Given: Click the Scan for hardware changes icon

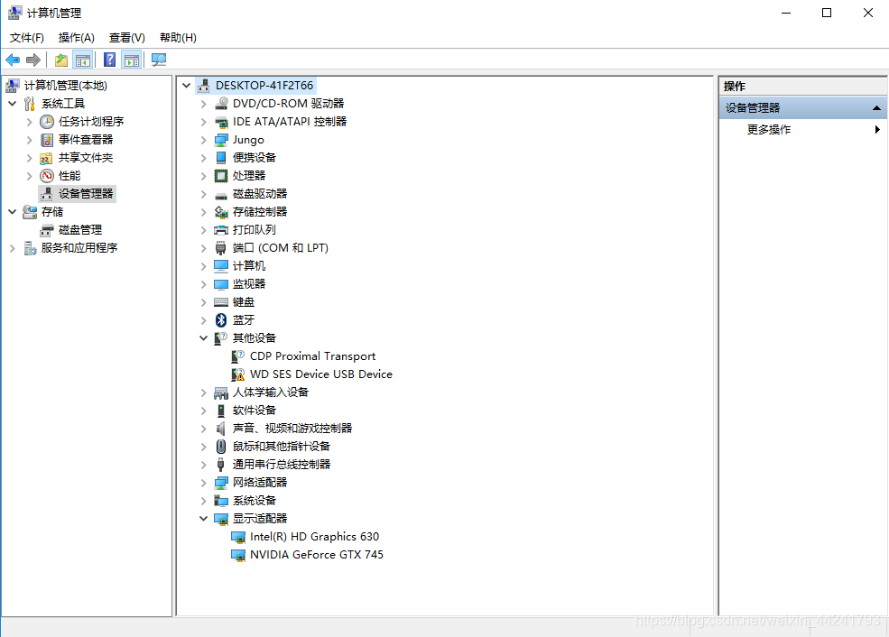Looking at the screenshot, I should tap(159, 60).
